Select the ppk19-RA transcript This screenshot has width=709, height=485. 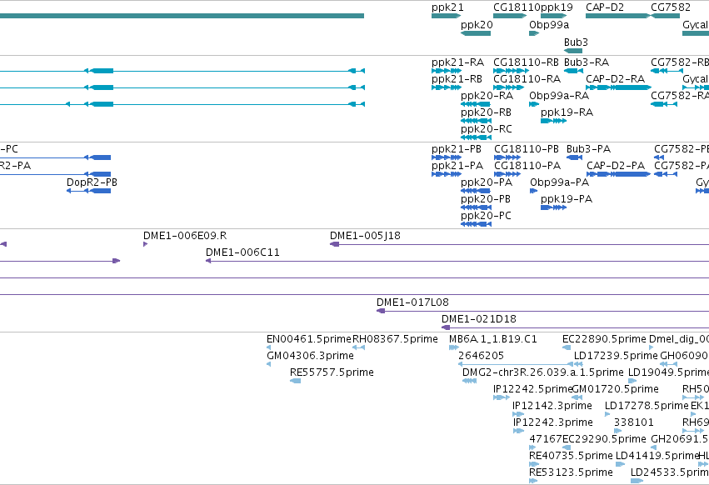553,121
